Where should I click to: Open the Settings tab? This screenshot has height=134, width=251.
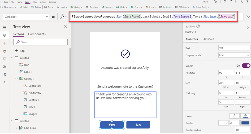tap(52, 2)
